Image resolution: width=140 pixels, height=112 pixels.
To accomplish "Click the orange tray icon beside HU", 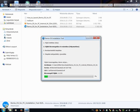I will pos(97,110).
